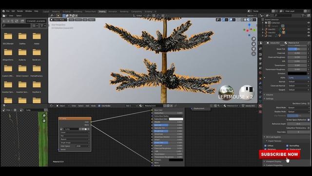312x176 pixels.
Task: Open Modifier wrench properties tab
Action: [260, 83]
